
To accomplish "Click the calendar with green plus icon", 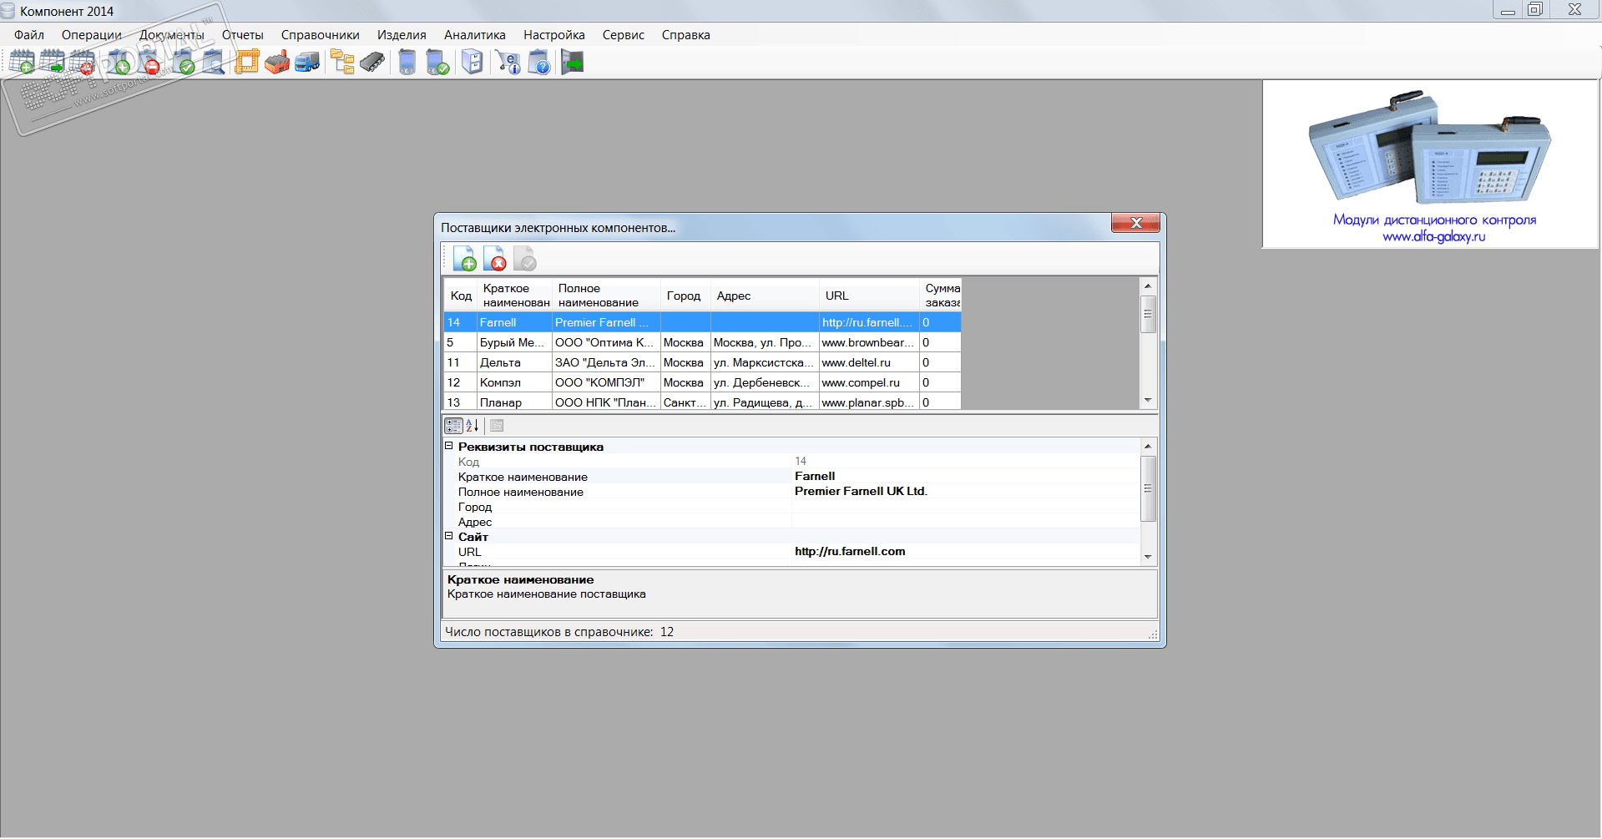I will point(22,63).
